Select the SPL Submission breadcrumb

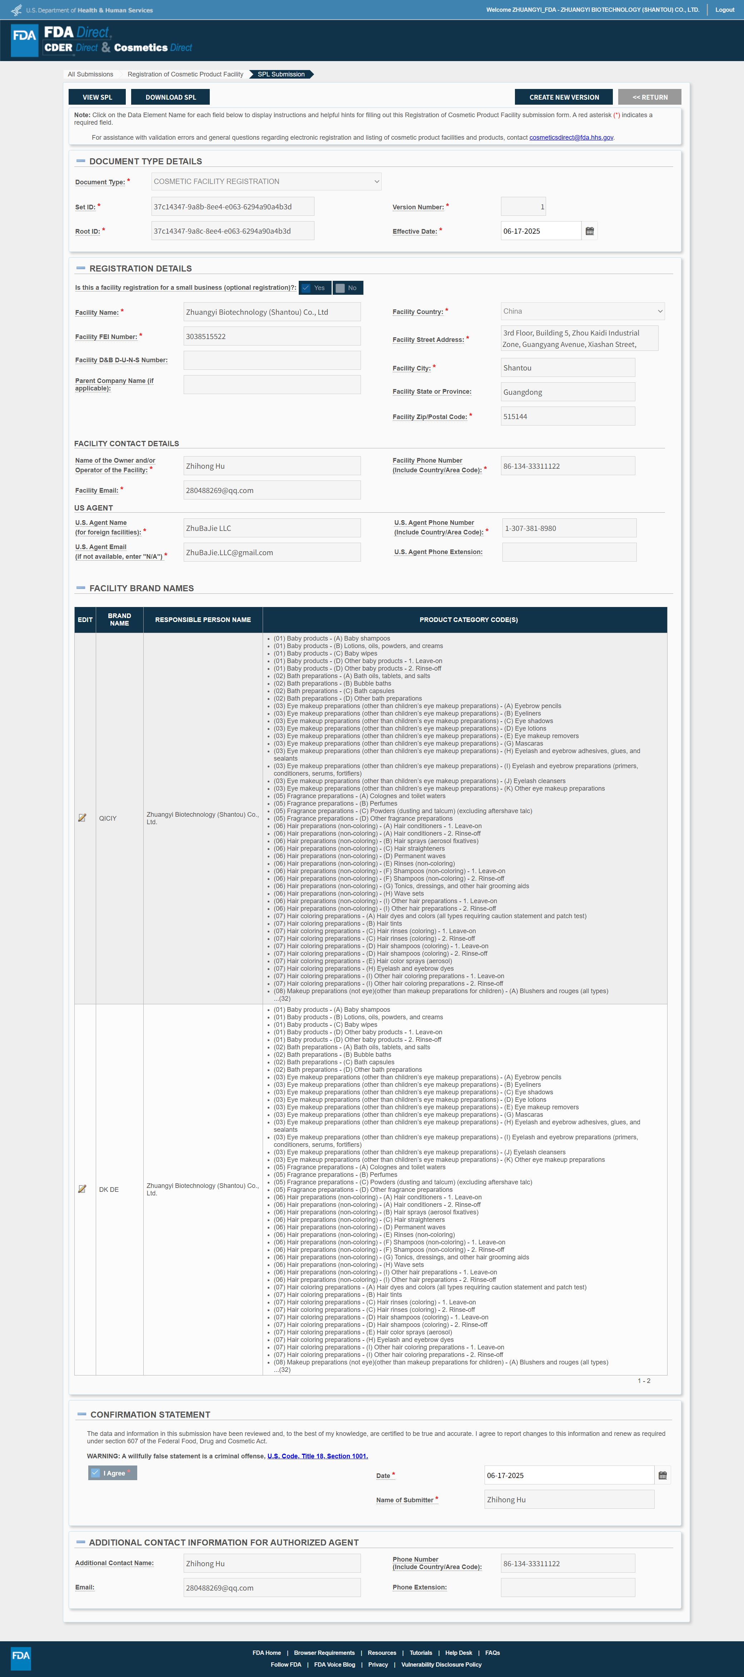[281, 74]
